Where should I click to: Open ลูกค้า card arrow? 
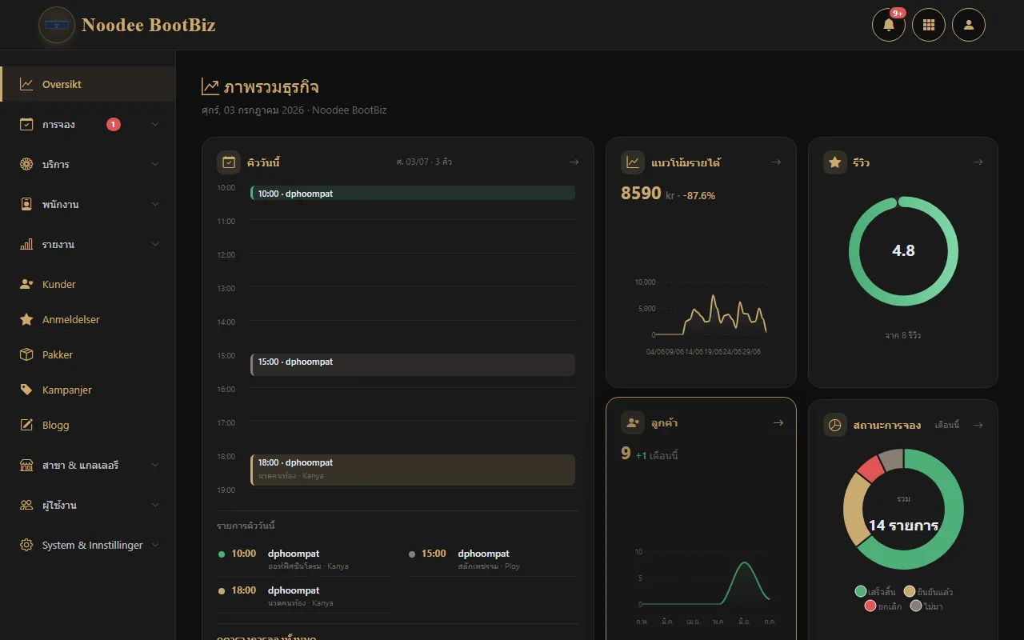778,422
